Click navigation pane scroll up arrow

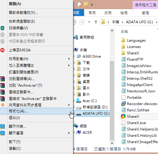tap(112, 31)
